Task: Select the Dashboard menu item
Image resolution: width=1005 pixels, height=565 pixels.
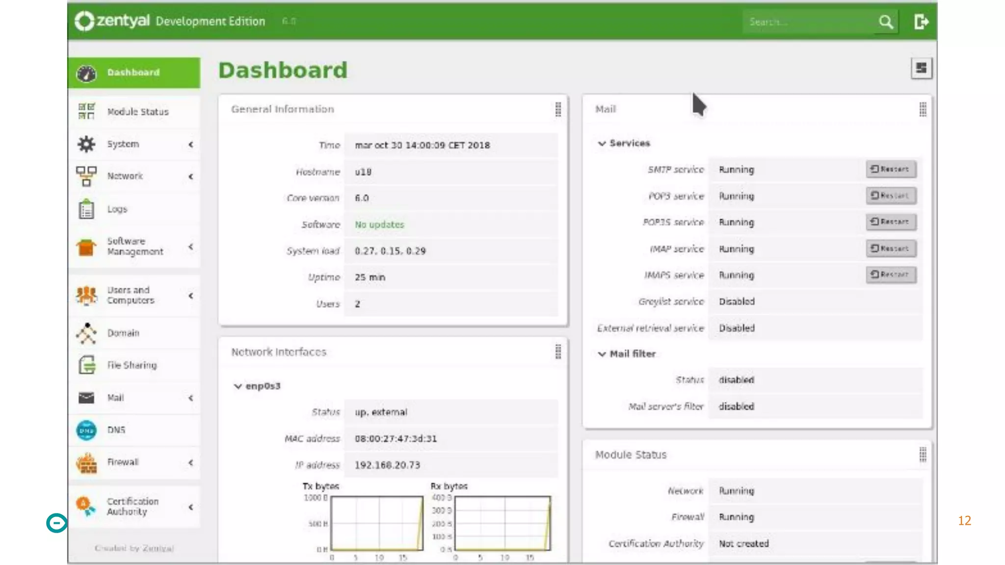Action: 133,73
